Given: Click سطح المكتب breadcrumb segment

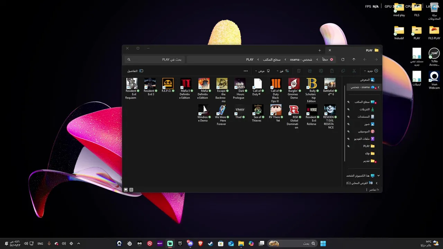Looking at the screenshot, I should click(x=272, y=59).
